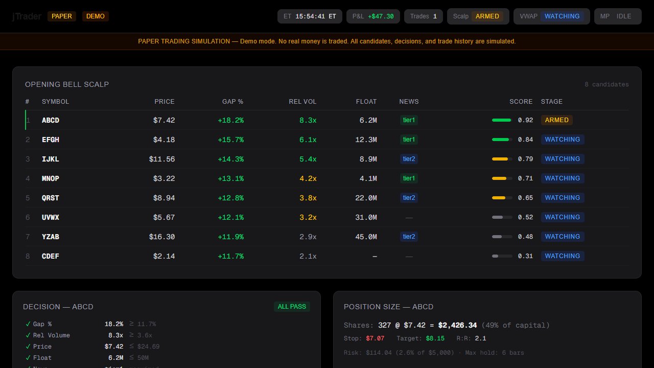This screenshot has width=654, height=368.
Task: Click the POSITION SIZE — ABCD title
Action: point(389,307)
